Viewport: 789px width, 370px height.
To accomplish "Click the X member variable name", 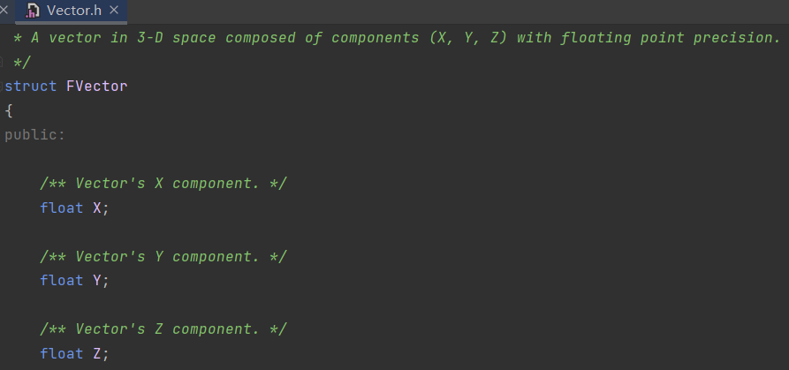I will [97, 208].
